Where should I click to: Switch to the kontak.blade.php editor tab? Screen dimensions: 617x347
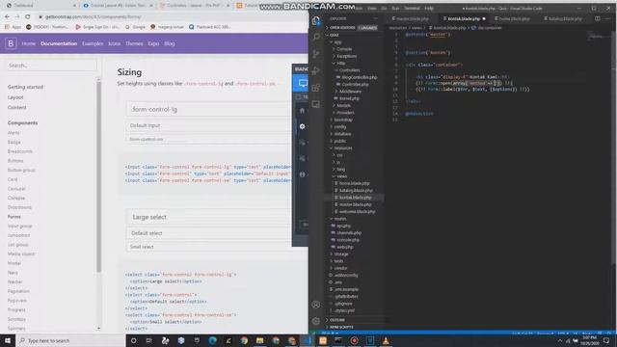[464, 18]
